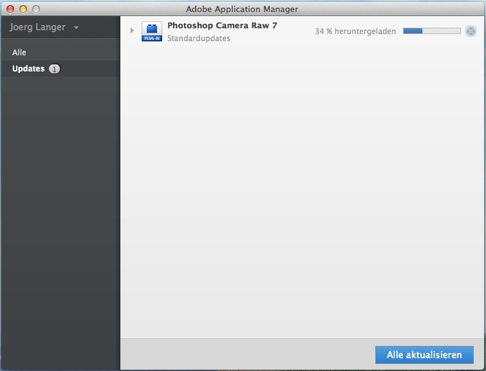Click the Standardupdates subtitle text
The image size is (486, 371).
[198, 39]
